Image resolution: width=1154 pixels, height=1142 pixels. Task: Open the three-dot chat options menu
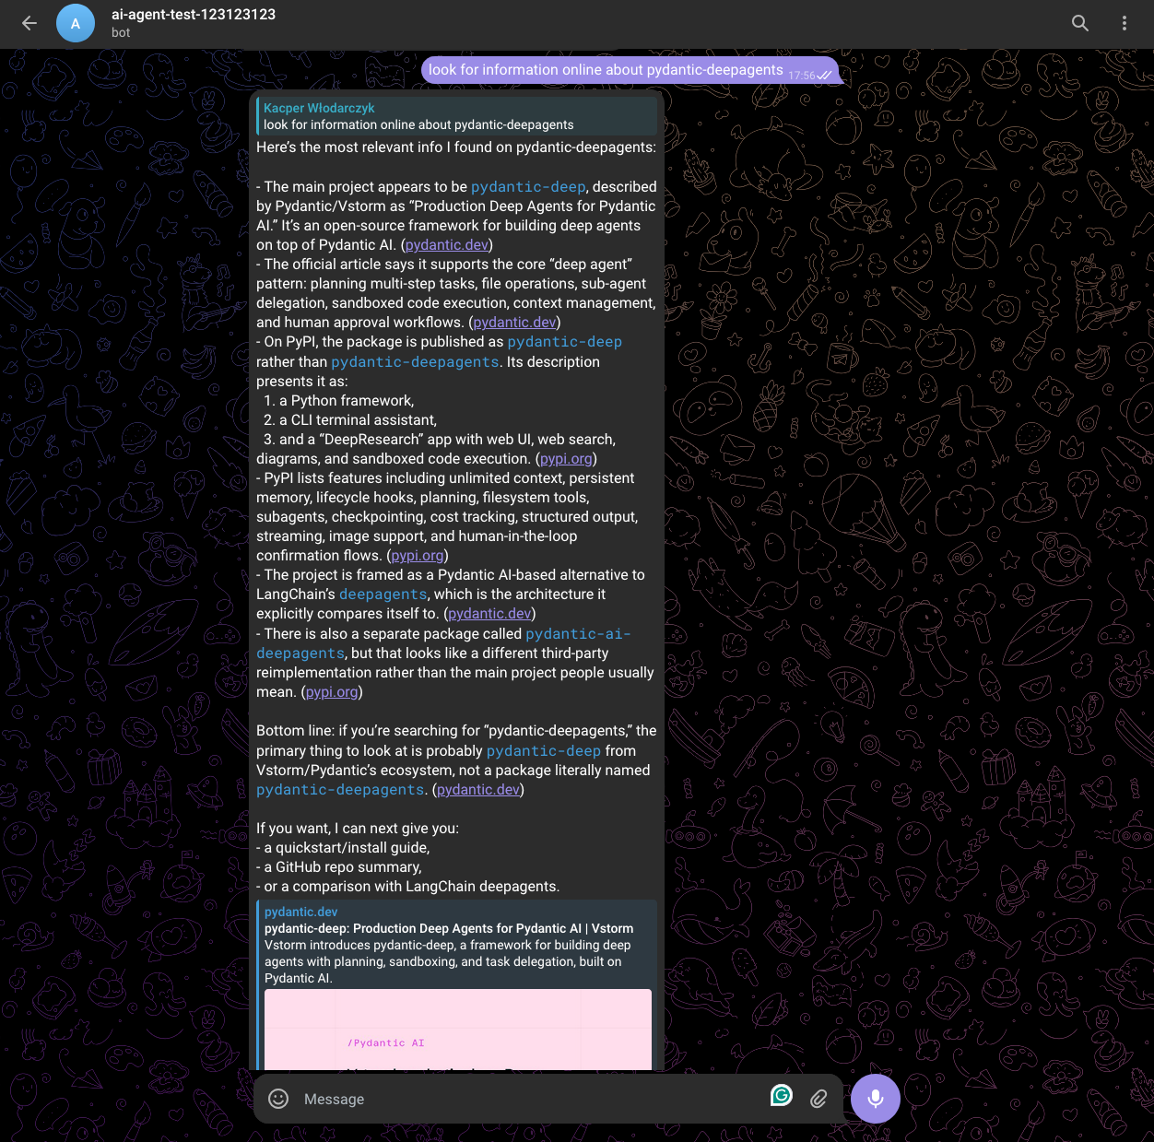1125,23
